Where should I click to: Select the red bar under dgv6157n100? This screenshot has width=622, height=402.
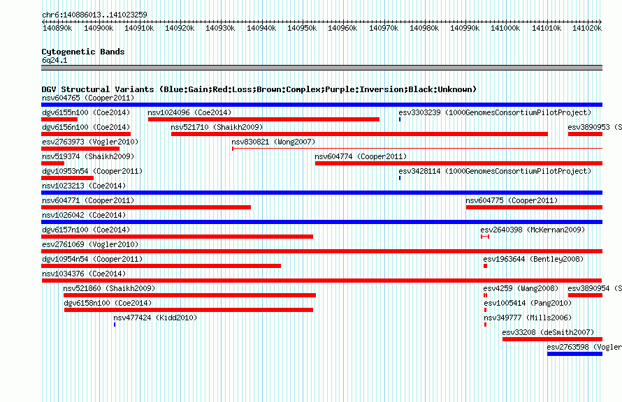coord(178,237)
